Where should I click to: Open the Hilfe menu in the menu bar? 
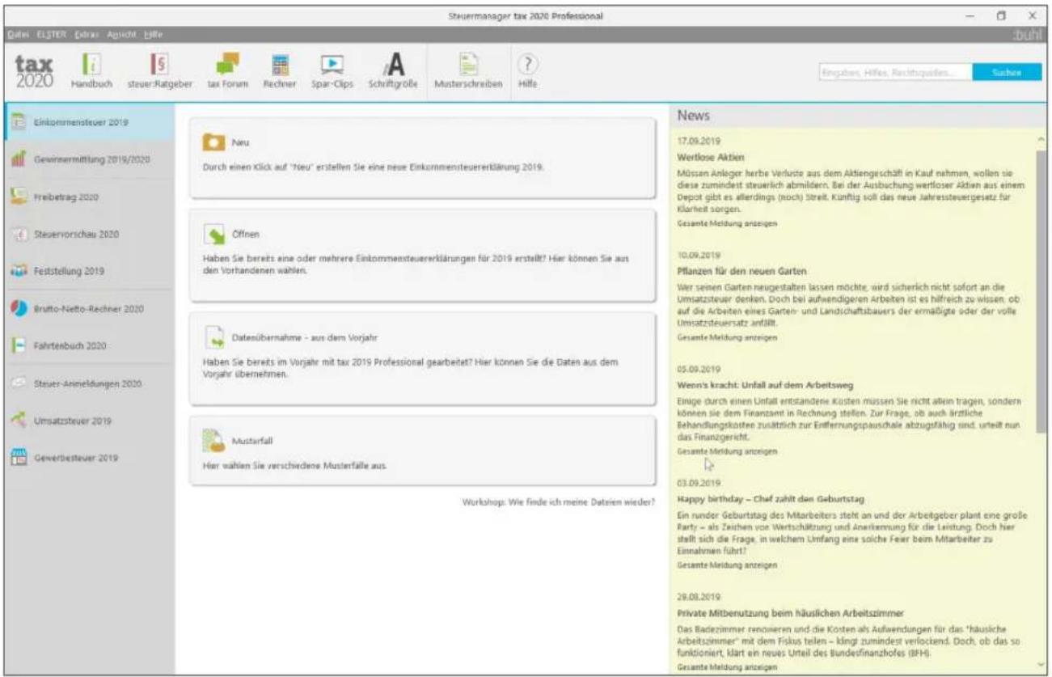(153, 33)
